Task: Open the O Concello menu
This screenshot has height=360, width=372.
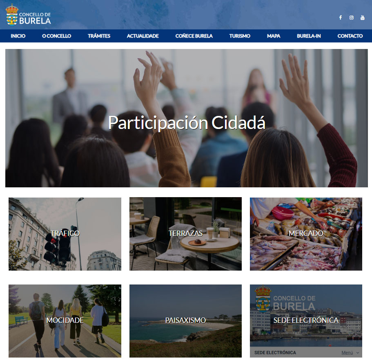Action: (x=56, y=36)
